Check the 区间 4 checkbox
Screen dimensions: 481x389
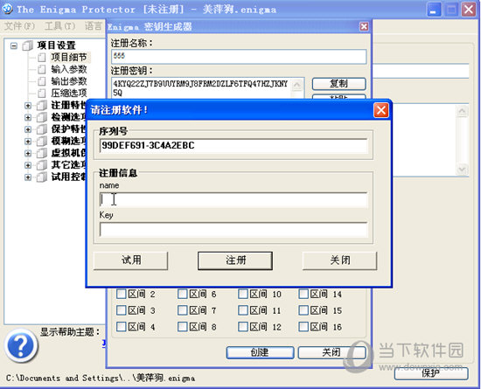[122, 326]
